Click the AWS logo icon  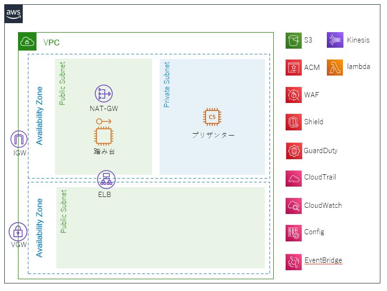click(14, 14)
